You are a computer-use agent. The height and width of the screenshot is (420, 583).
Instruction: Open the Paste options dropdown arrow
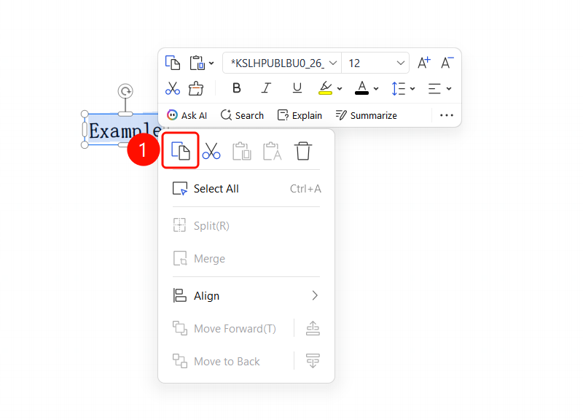(x=211, y=63)
